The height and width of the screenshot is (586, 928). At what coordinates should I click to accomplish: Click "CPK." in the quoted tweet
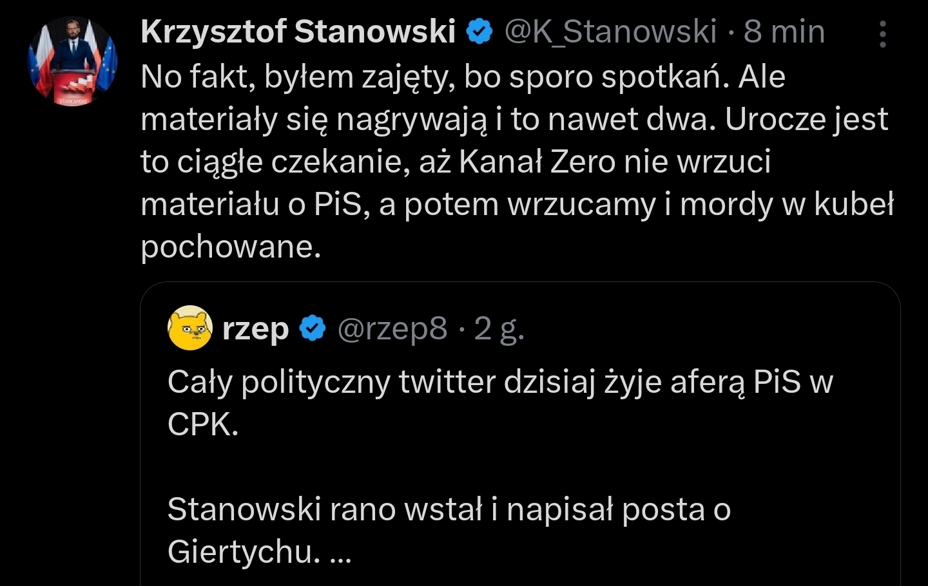[x=203, y=424]
